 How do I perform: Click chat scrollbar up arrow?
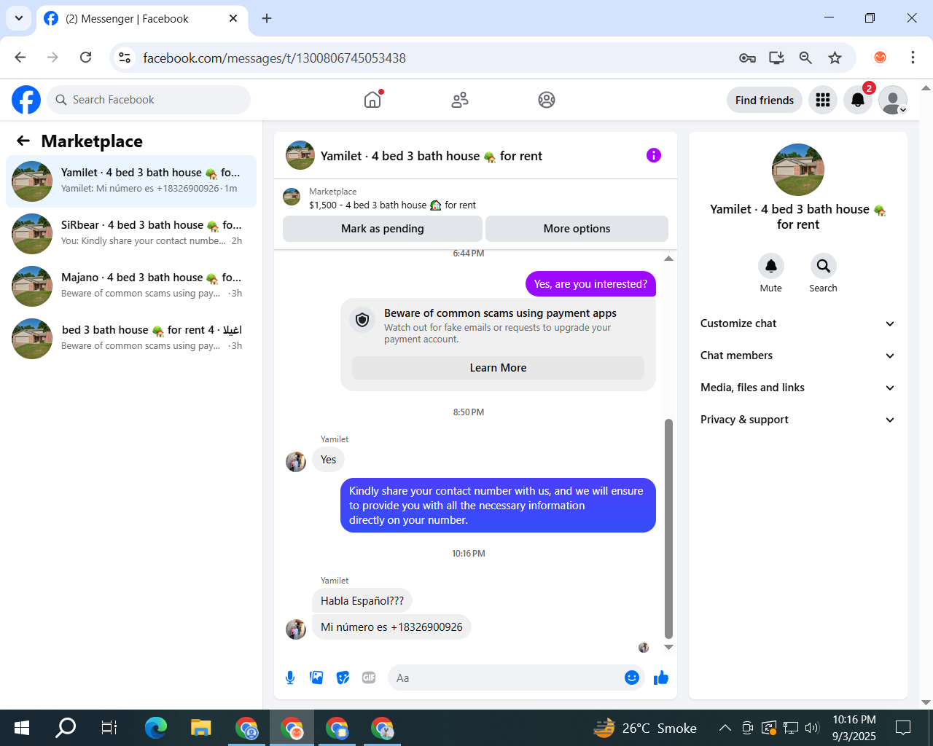668,259
